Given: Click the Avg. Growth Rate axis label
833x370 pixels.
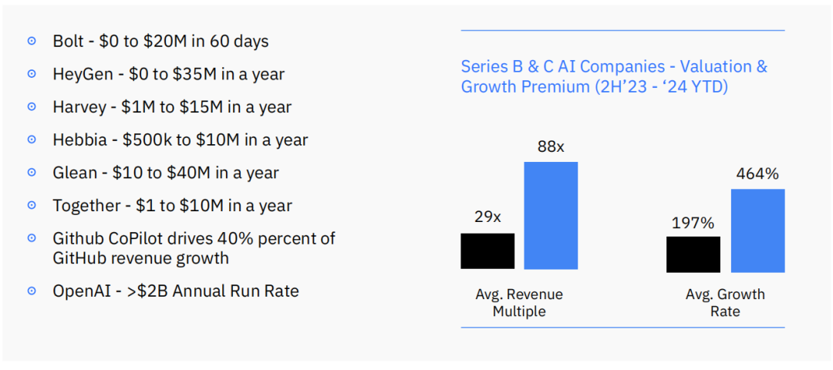Looking at the screenshot, I should [725, 303].
